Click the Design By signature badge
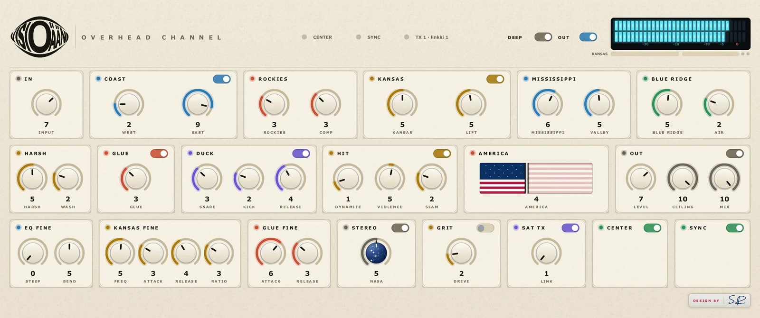The width and height of the screenshot is (760, 318). pos(720,300)
